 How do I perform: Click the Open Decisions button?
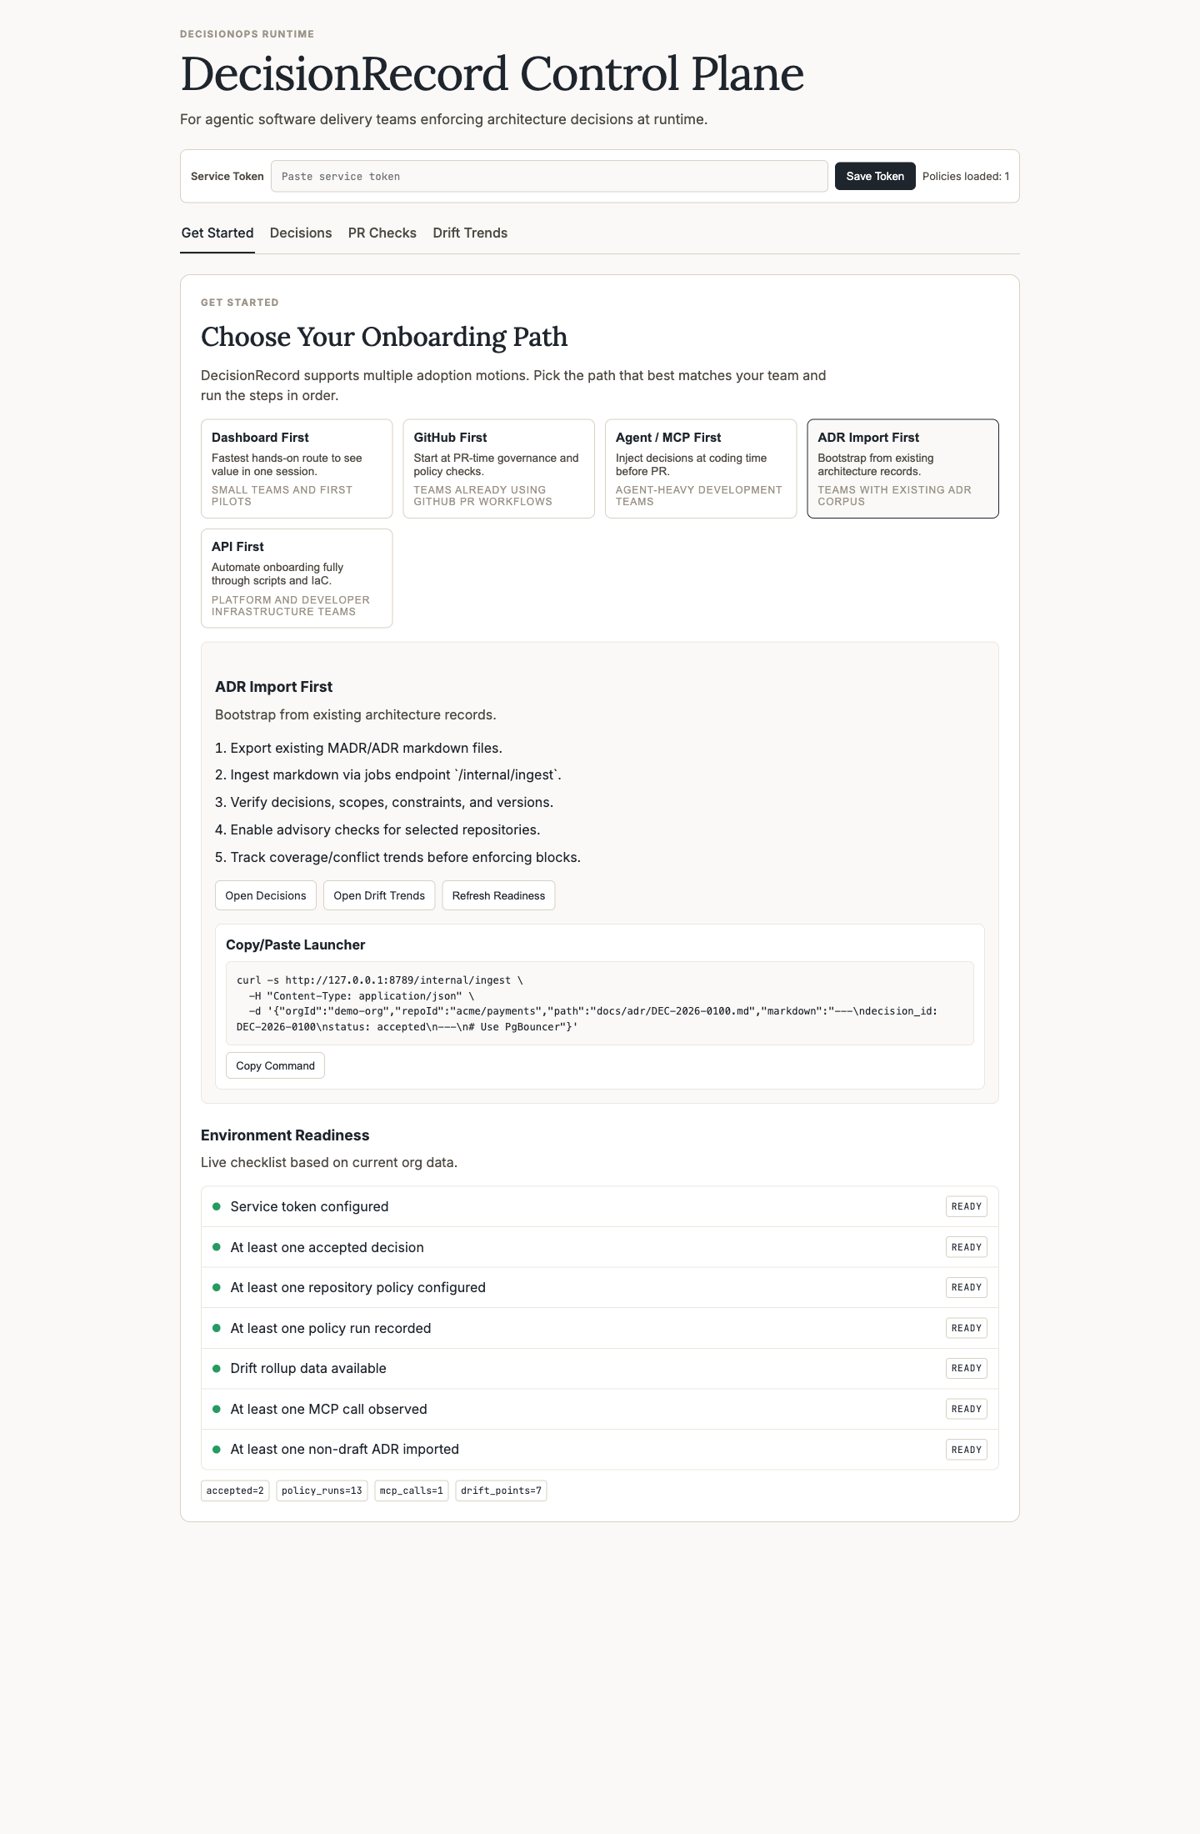[x=266, y=895]
